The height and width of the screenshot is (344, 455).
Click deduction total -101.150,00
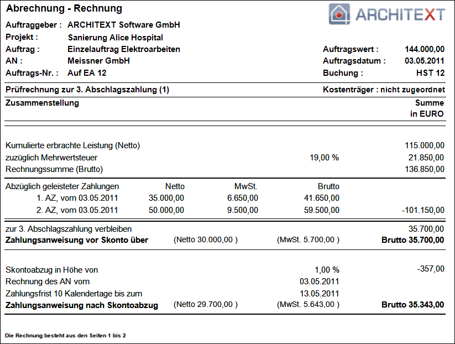tap(423, 210)
